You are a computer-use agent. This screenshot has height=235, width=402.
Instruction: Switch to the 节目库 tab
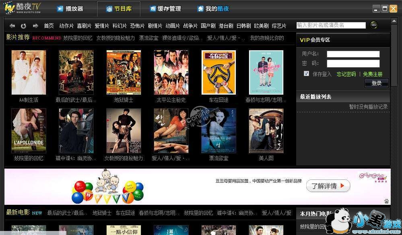[x=119, y=9]
